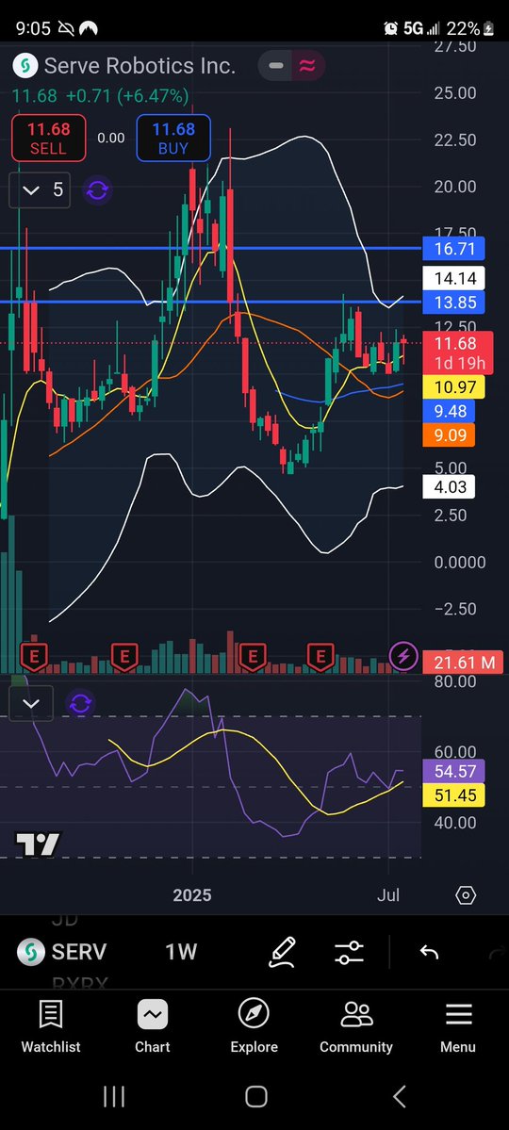This screenshot has height=1130, width=509.
Task: Open chart settings hexagon icon near time axis
Action: pyautogui.click(x=466, y=895)
